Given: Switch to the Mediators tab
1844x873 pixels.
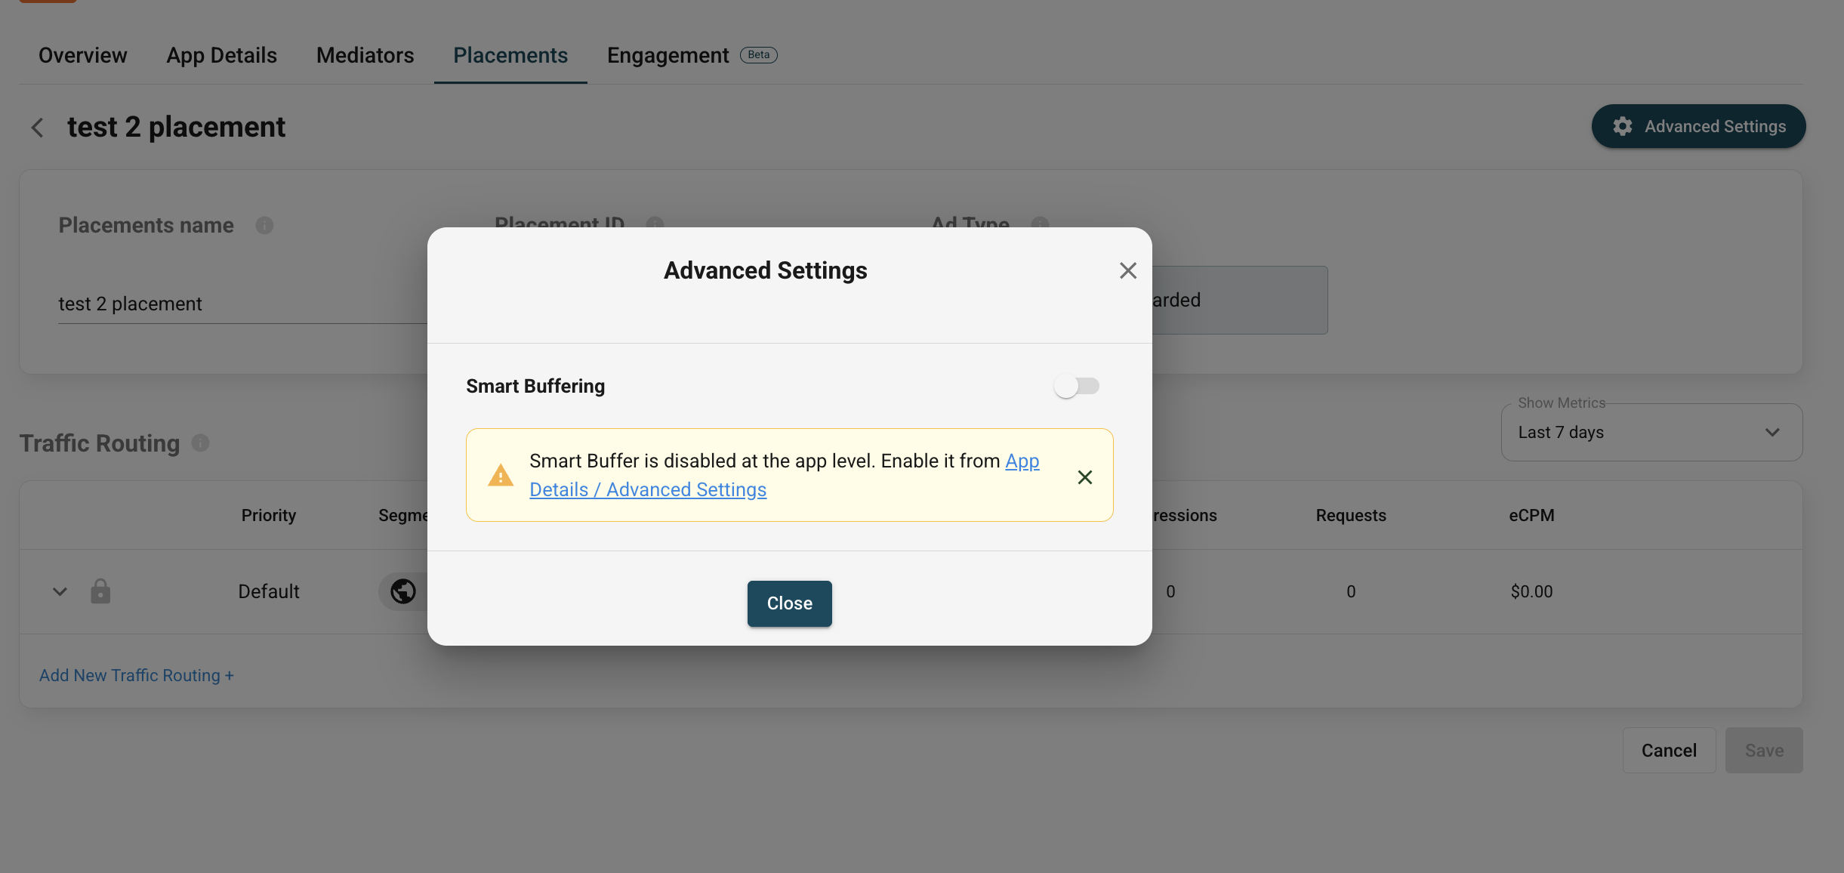Looking at the screenshot, I should [365, 55].
